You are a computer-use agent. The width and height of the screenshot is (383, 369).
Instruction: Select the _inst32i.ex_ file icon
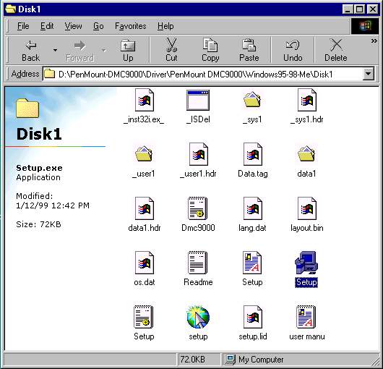[144, 100]
